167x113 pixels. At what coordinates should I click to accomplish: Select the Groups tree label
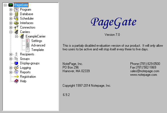pyautogui.click(x=25, y=59)
